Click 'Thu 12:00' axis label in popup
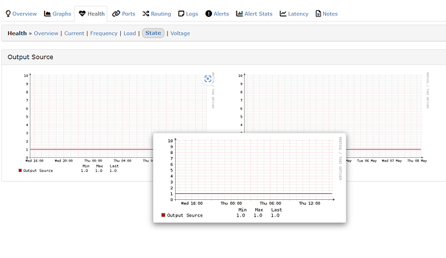Screen dimensions: 446x258 point(310,204)
